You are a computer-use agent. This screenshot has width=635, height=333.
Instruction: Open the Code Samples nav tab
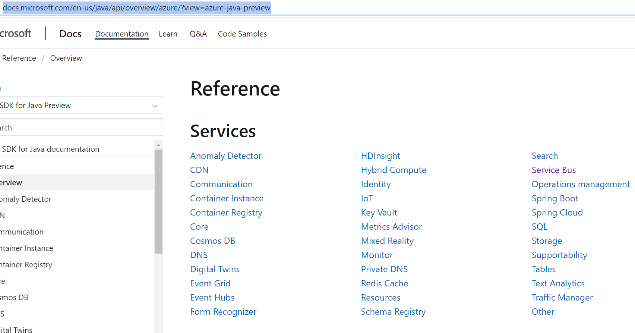(242, 34)
